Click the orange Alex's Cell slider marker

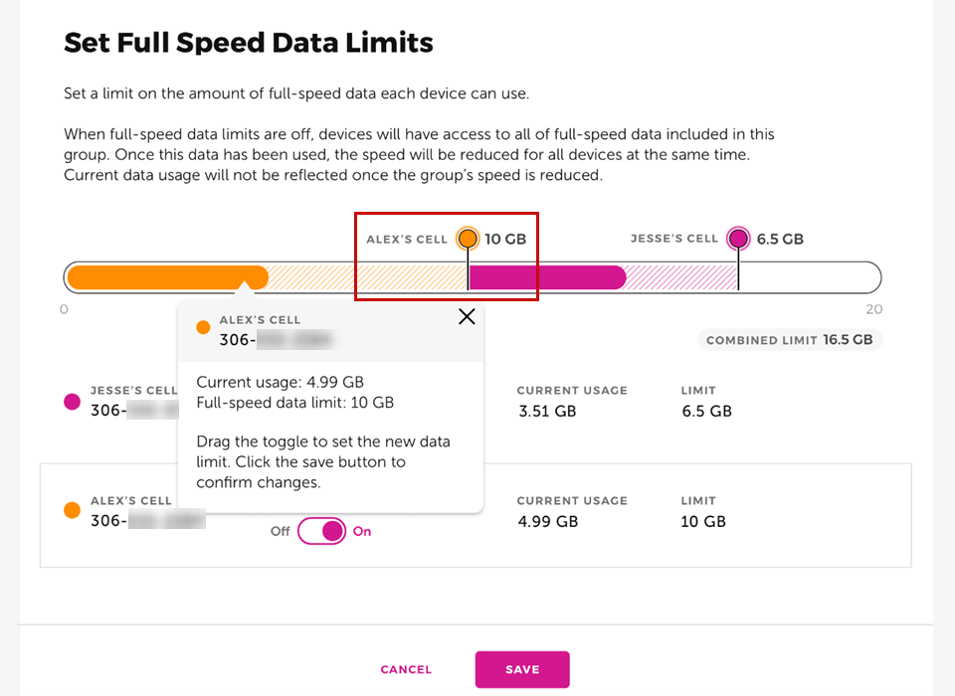[467, 239]
